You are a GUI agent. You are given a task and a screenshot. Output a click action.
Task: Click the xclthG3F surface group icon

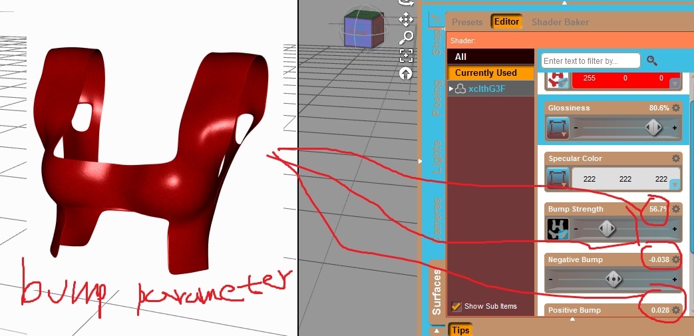460,89
